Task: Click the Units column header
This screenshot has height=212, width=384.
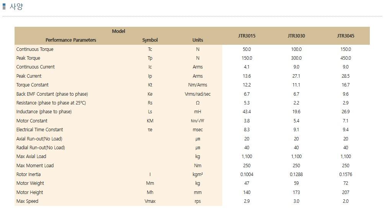Action: [x=198, y=40]
